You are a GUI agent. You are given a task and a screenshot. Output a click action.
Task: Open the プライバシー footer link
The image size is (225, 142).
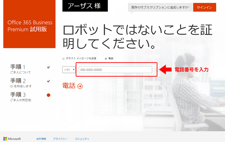[60, 139]
